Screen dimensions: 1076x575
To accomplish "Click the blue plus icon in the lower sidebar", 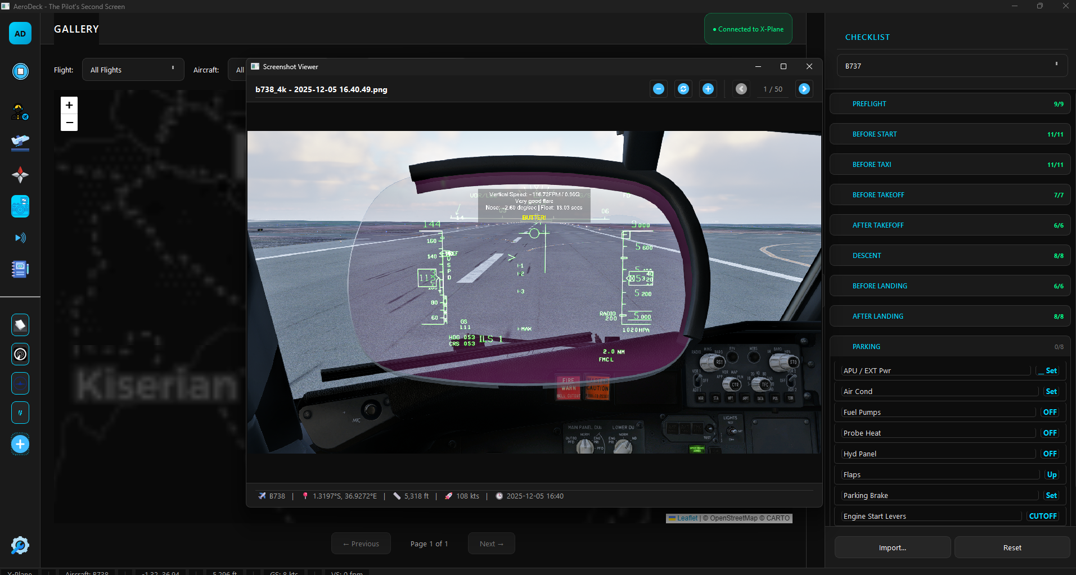I will (20, 444).
